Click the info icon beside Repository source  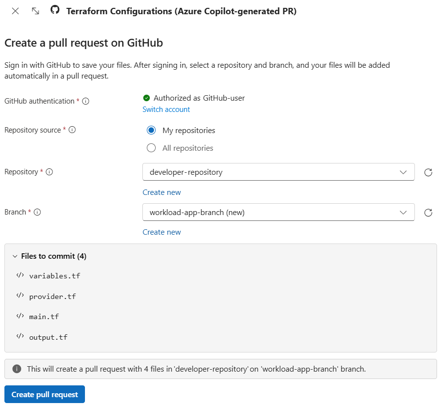click(x=72, y=130)
